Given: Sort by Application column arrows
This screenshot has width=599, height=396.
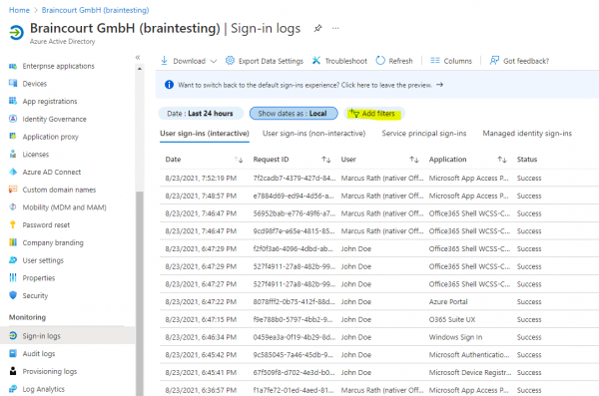Looking at the screenshot, I should point(502,160).
